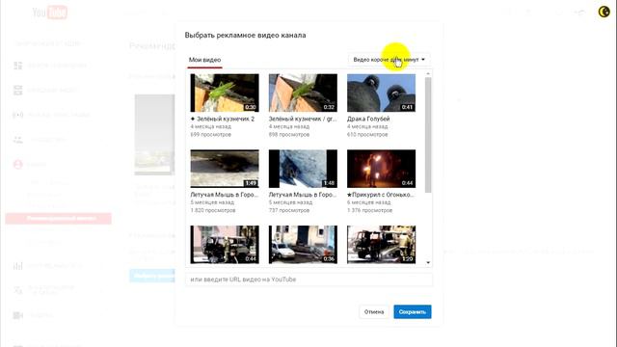Click the video list scroll-up arrow

428,73
